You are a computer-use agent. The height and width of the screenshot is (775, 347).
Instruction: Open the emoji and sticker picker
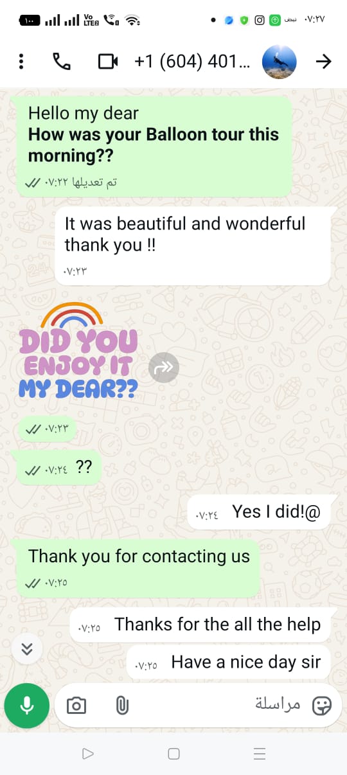(321, 706)
